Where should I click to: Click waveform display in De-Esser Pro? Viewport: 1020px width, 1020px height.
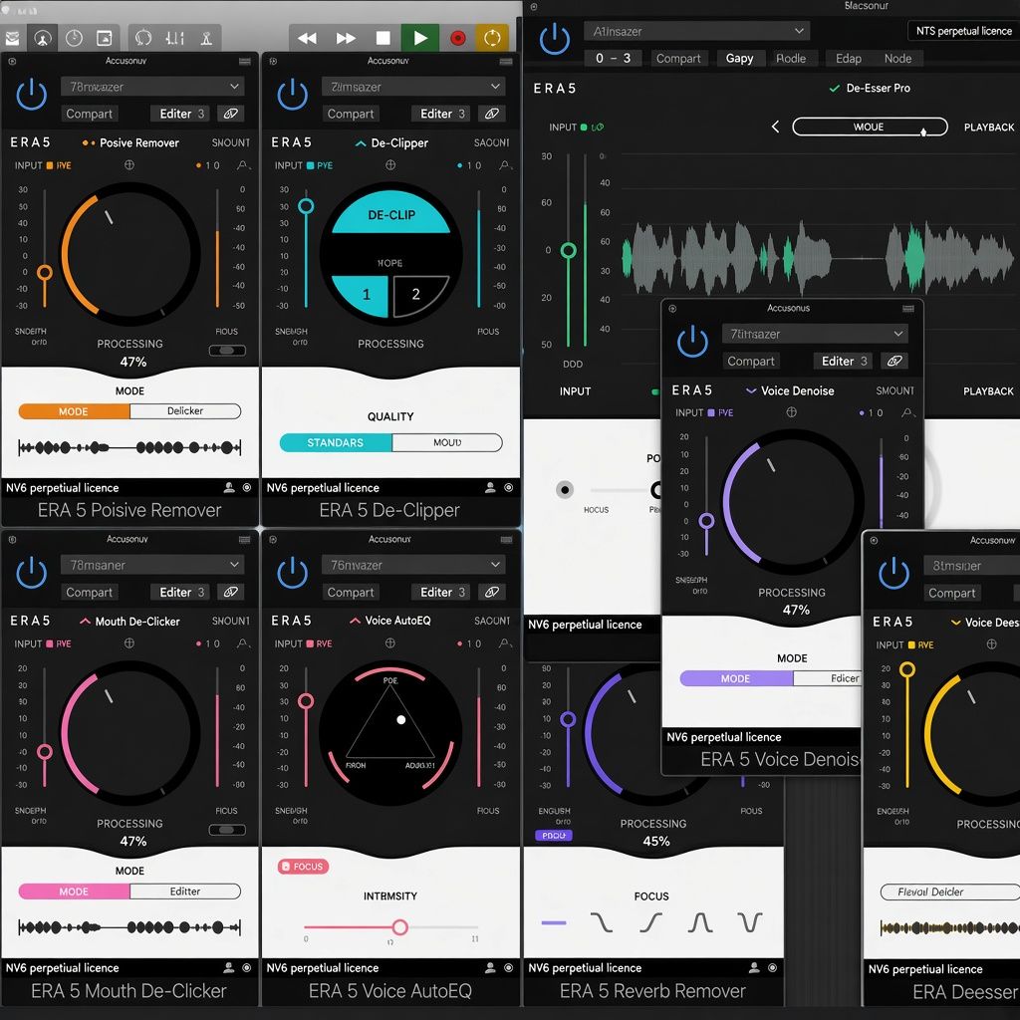tap(819, 259)
